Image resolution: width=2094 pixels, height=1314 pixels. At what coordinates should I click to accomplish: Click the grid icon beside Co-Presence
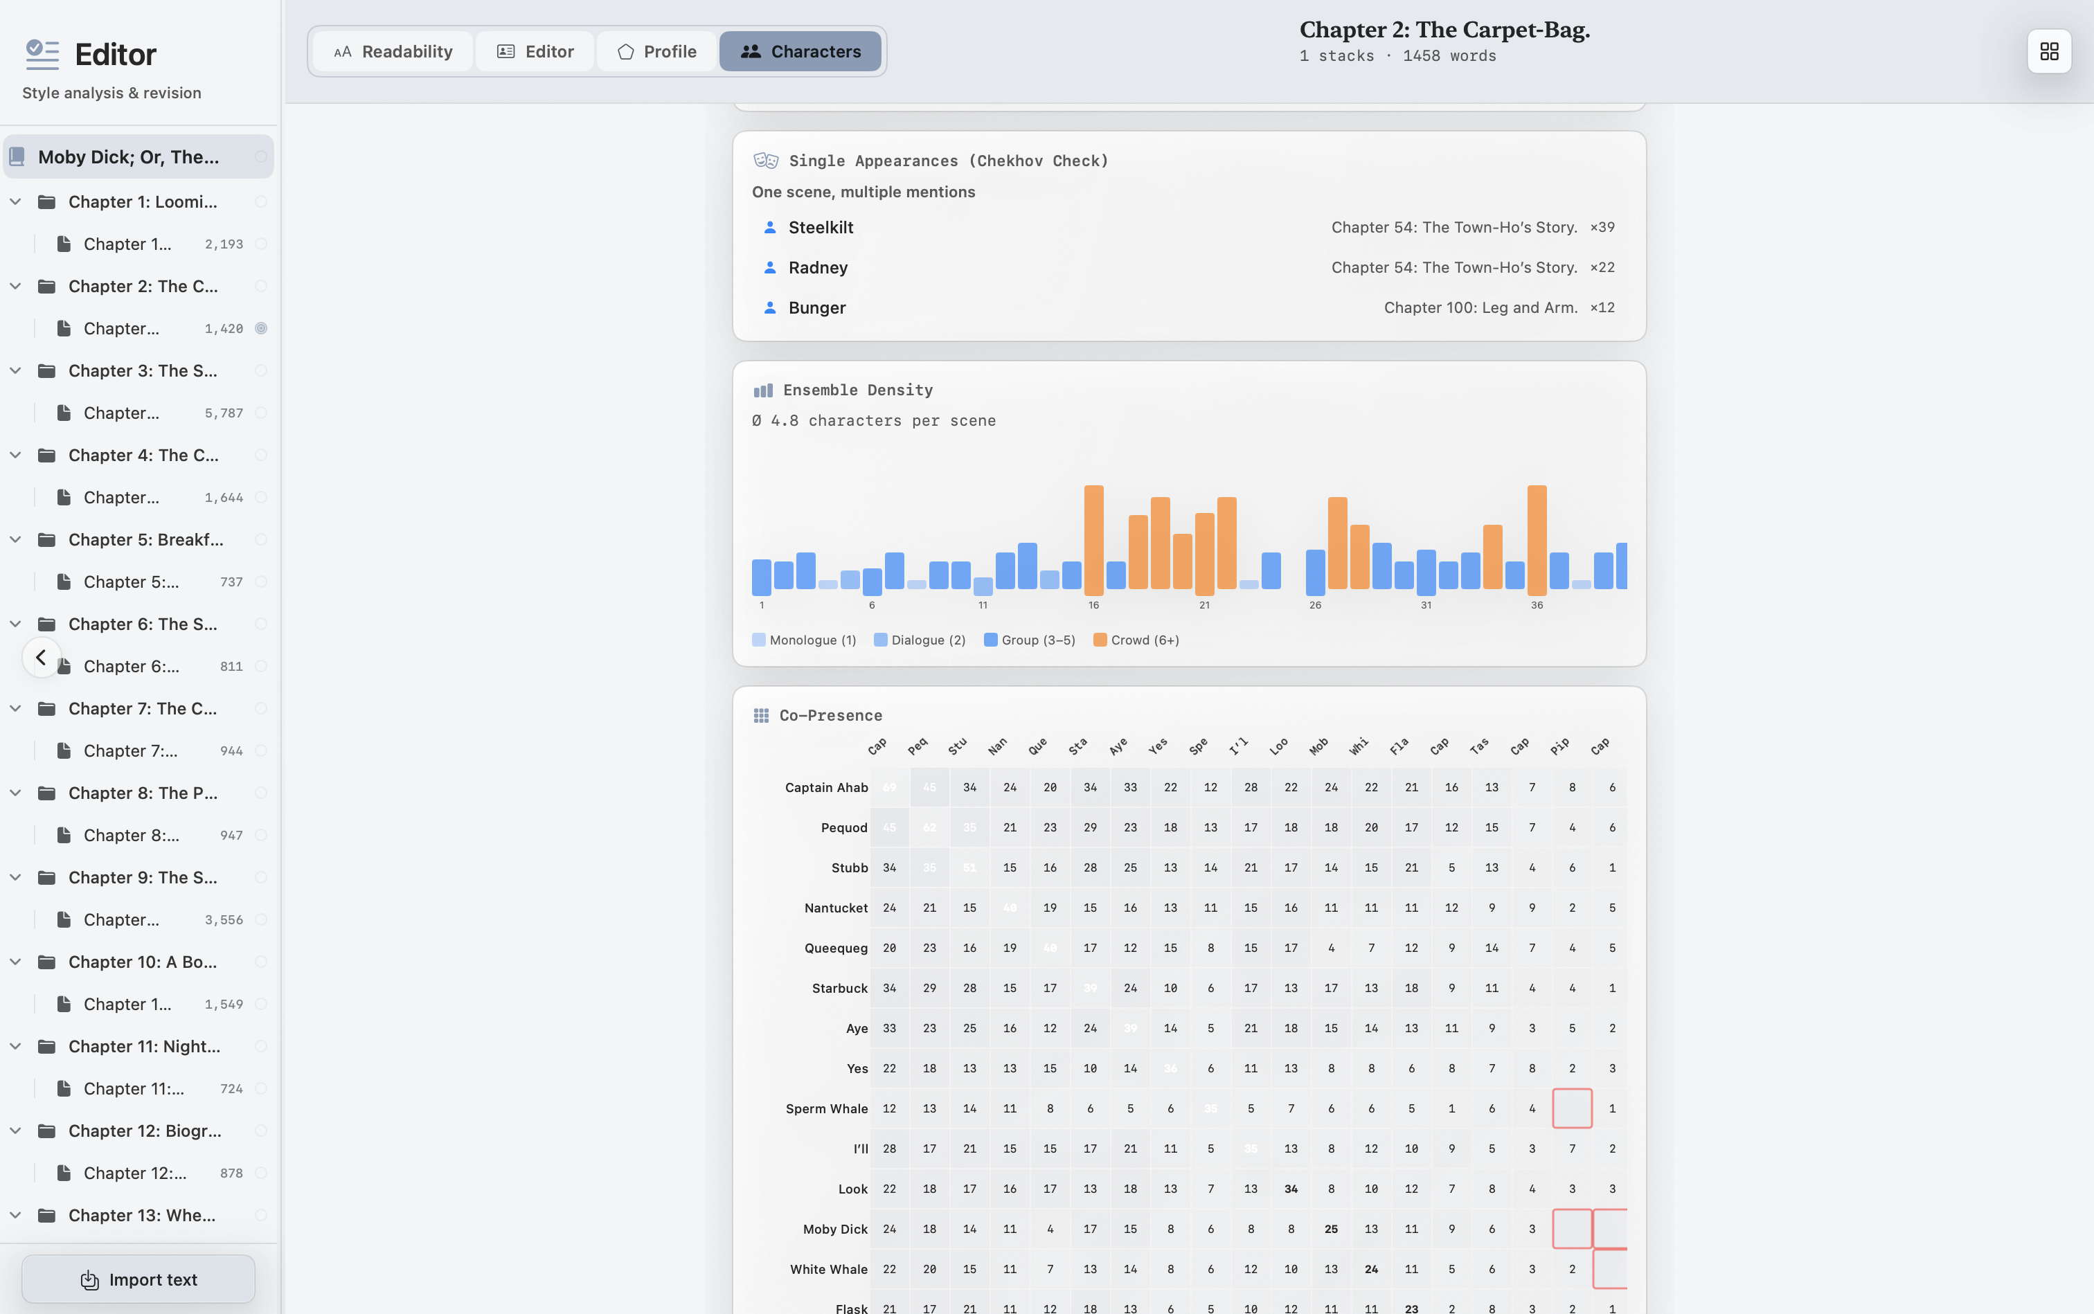click(760, 715)
